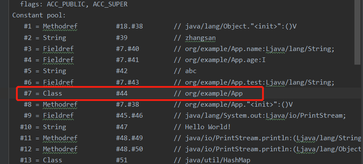The height and width of the screenshot is (164, 363).
Task: Click the abc comment on line #5
Action: point(191,71)
